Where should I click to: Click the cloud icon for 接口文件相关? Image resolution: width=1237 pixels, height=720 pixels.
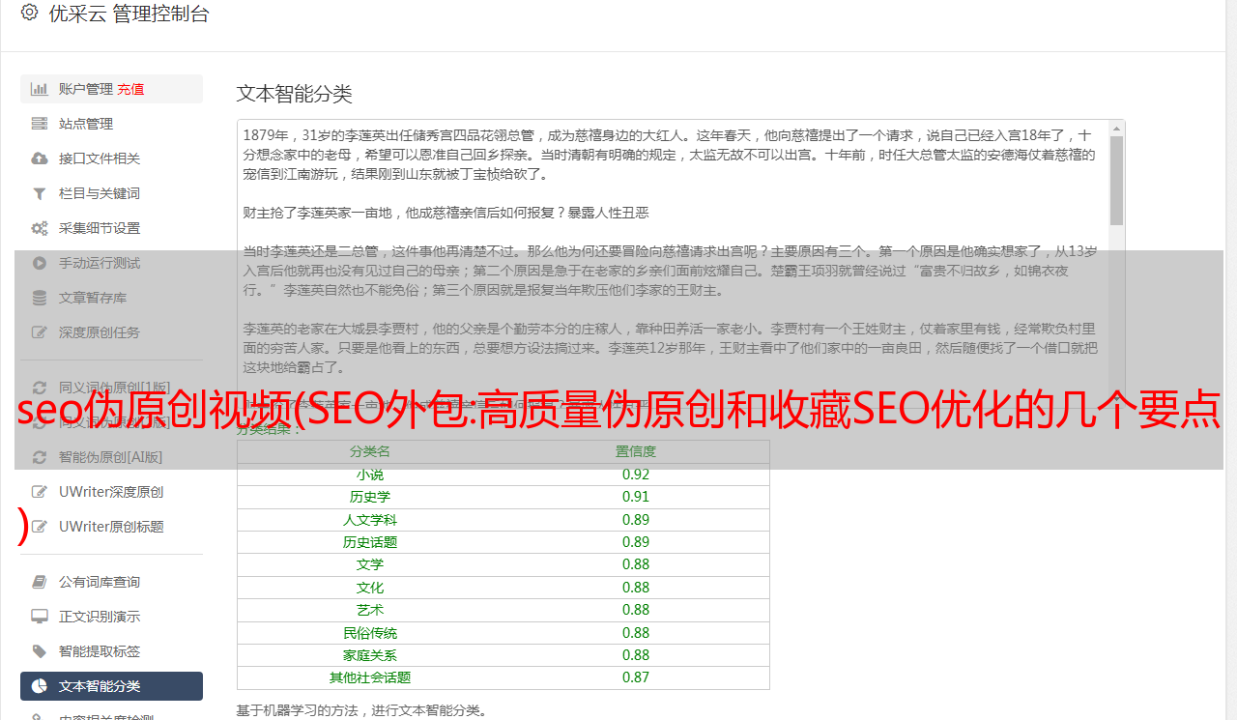[40, 158]
